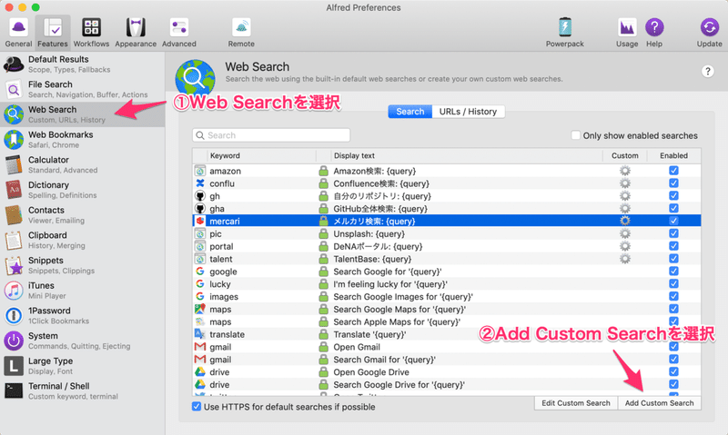Toggle Use HTTPS for default searches

click(197, 407)
